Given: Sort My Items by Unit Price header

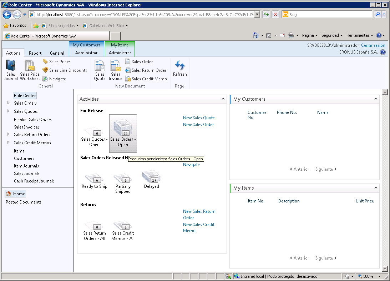Looking at the screenshot, I should click(x=365, y=201).
